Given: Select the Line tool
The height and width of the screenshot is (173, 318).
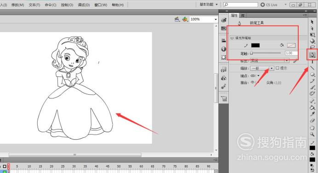Looking at the screenshot, I should [x=312, y=68].
